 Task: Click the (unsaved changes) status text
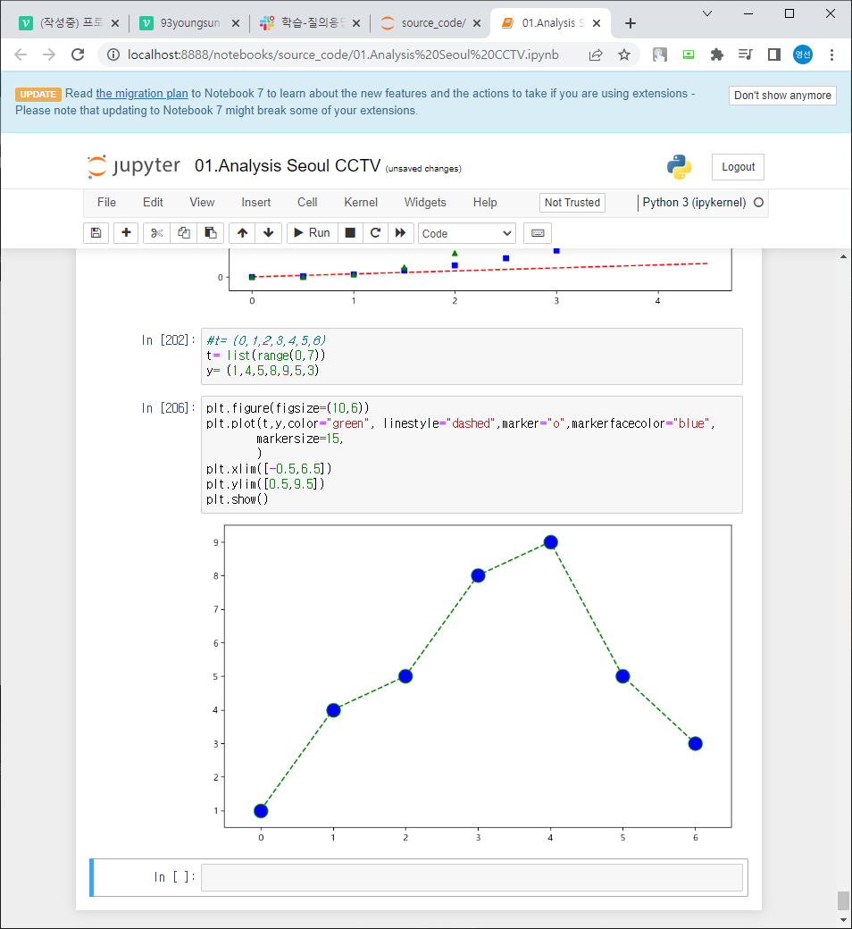pos(423,169)
